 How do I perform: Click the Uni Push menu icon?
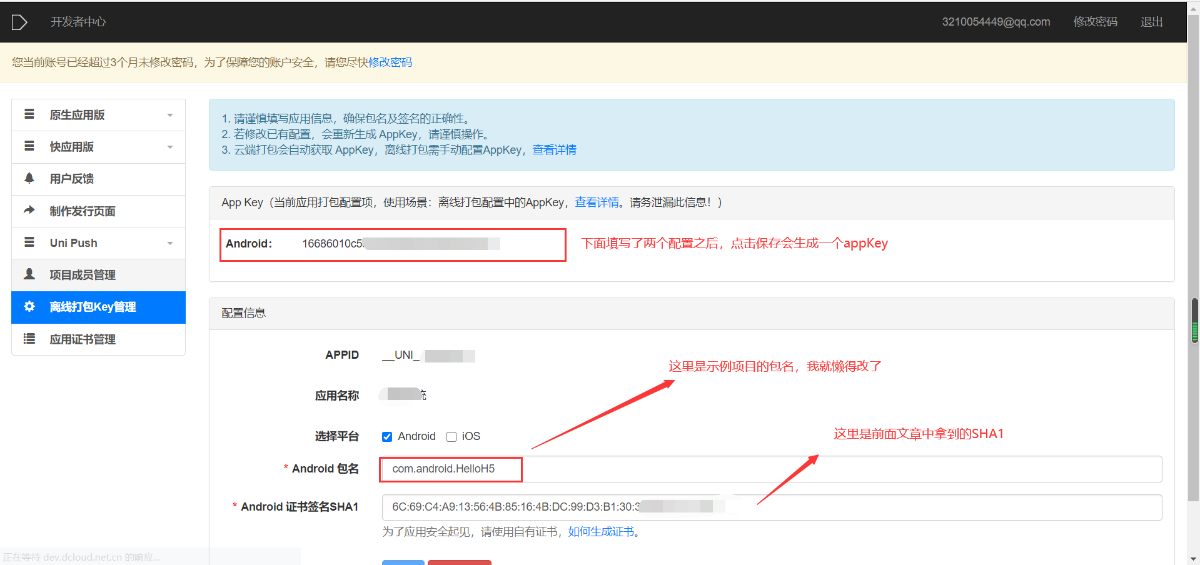[29, 242]
